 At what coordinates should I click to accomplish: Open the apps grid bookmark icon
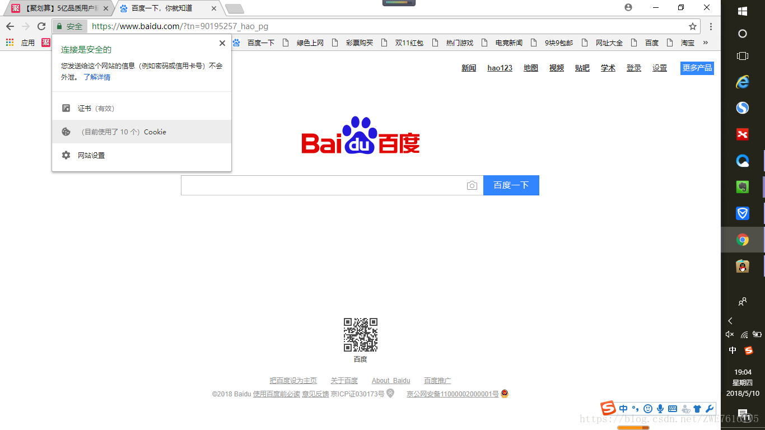click(x=10, y=43)
